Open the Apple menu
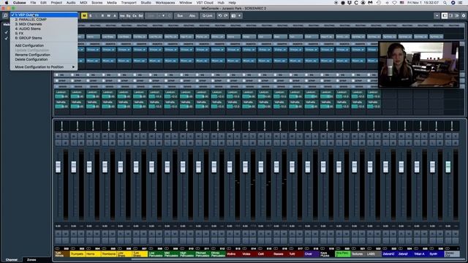The image size is (468, 263). [x=7, y=3]
